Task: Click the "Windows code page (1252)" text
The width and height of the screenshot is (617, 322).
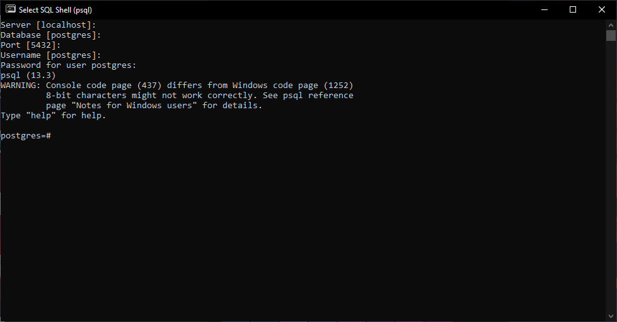Action: pyautogui.click(x=292, y=86)
